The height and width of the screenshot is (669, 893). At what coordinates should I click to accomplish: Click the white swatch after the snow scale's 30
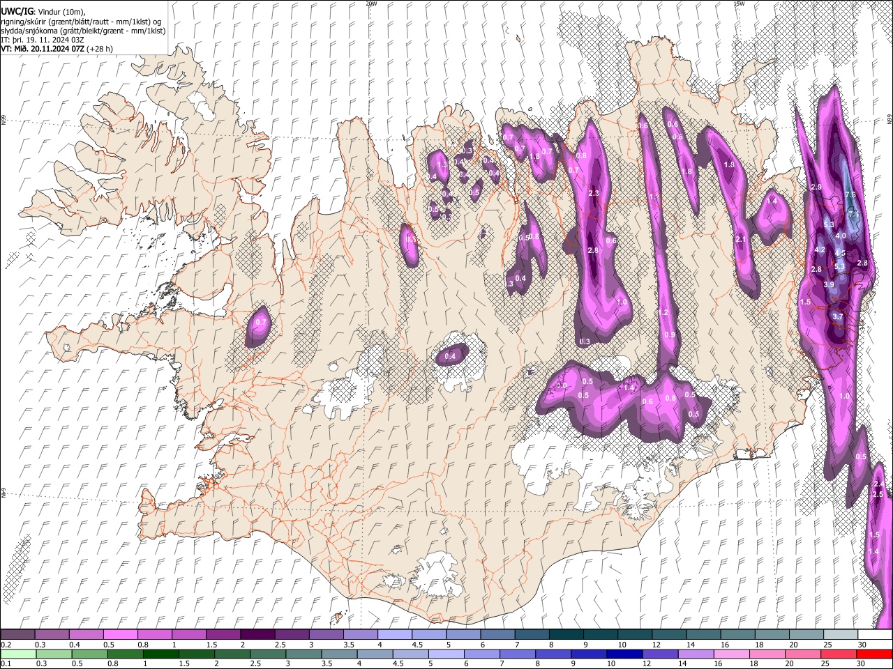click(x=875, y=634)
